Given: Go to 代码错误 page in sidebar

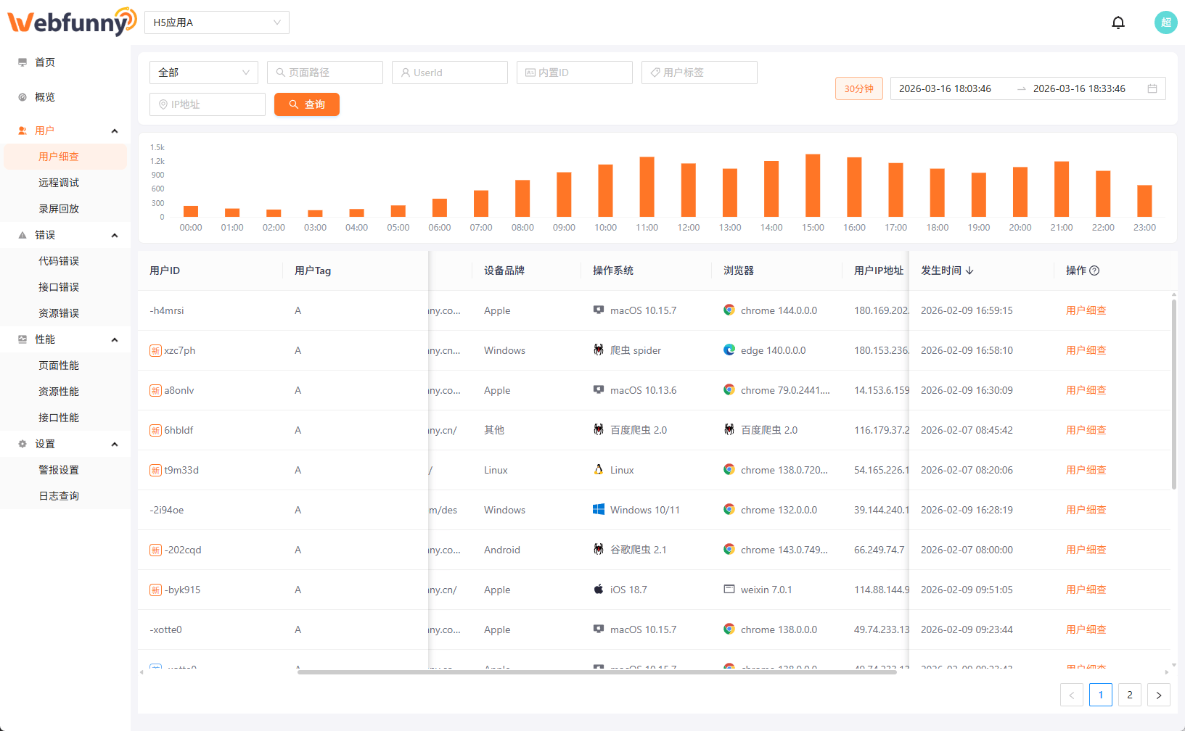Looking at the screenshot, I should (59, 261).
